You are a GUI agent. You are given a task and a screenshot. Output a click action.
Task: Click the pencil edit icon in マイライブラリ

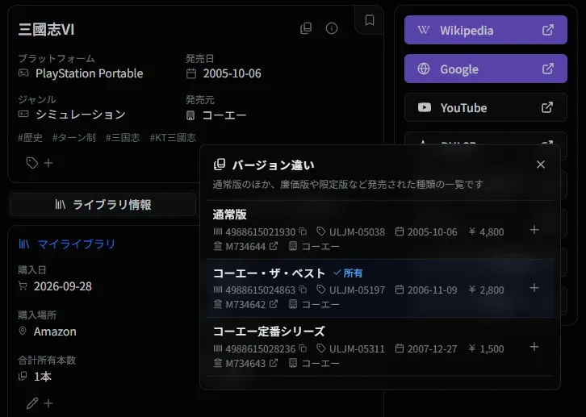32,403
